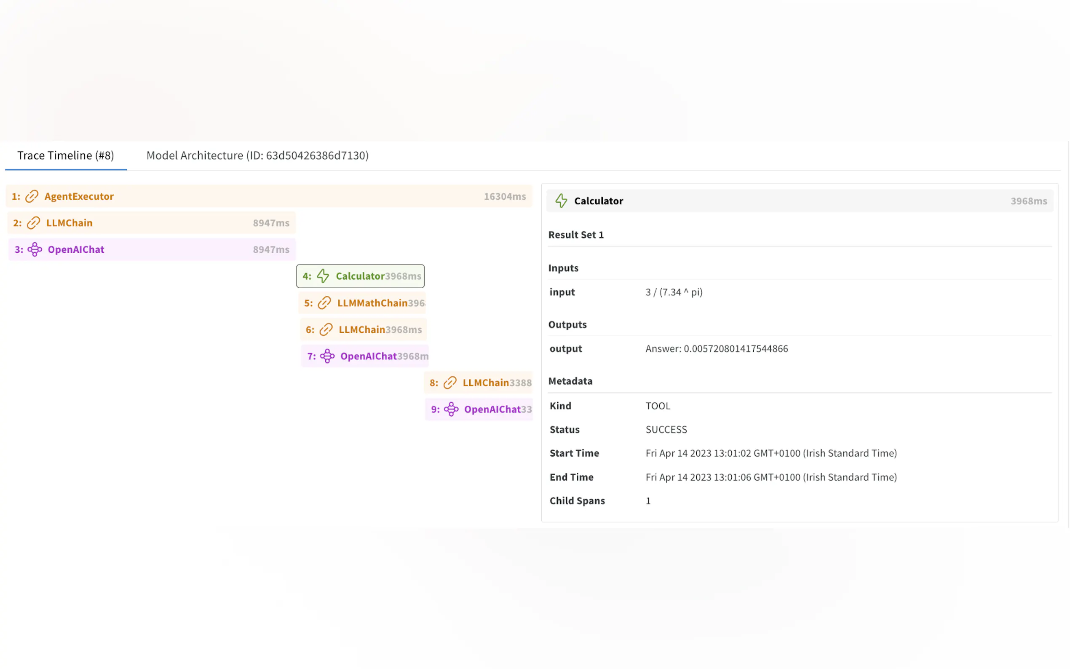Click the LLMChain span 6 link icon
This screenshot has height=669, width=1070.
(x=326, y=329)
